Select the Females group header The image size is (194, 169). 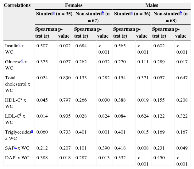[74, 5]
